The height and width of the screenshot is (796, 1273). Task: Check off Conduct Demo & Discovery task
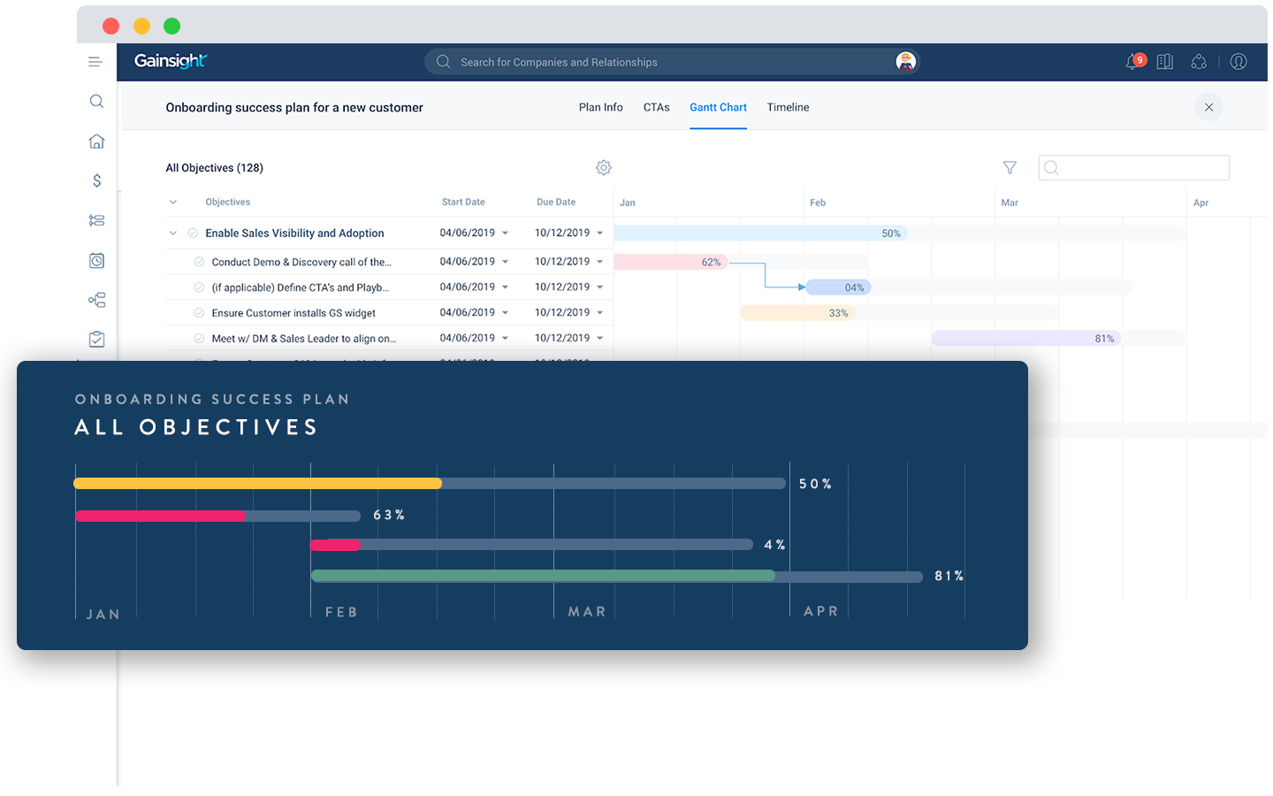(199, 262)
